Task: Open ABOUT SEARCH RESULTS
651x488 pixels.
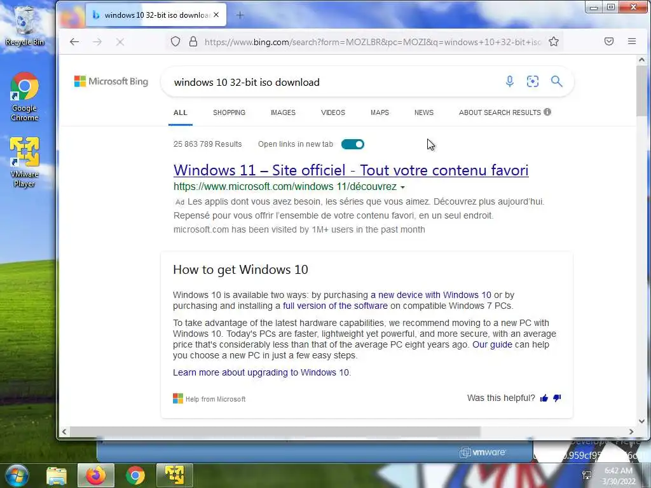Action: click(500, 112)
